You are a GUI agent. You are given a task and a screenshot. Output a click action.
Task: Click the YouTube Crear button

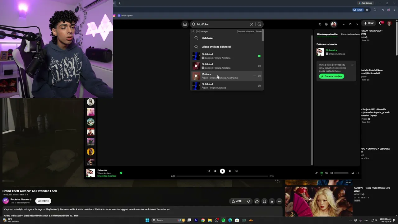pos(369,23)
